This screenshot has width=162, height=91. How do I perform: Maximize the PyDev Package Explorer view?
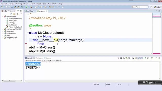[21, 11]
